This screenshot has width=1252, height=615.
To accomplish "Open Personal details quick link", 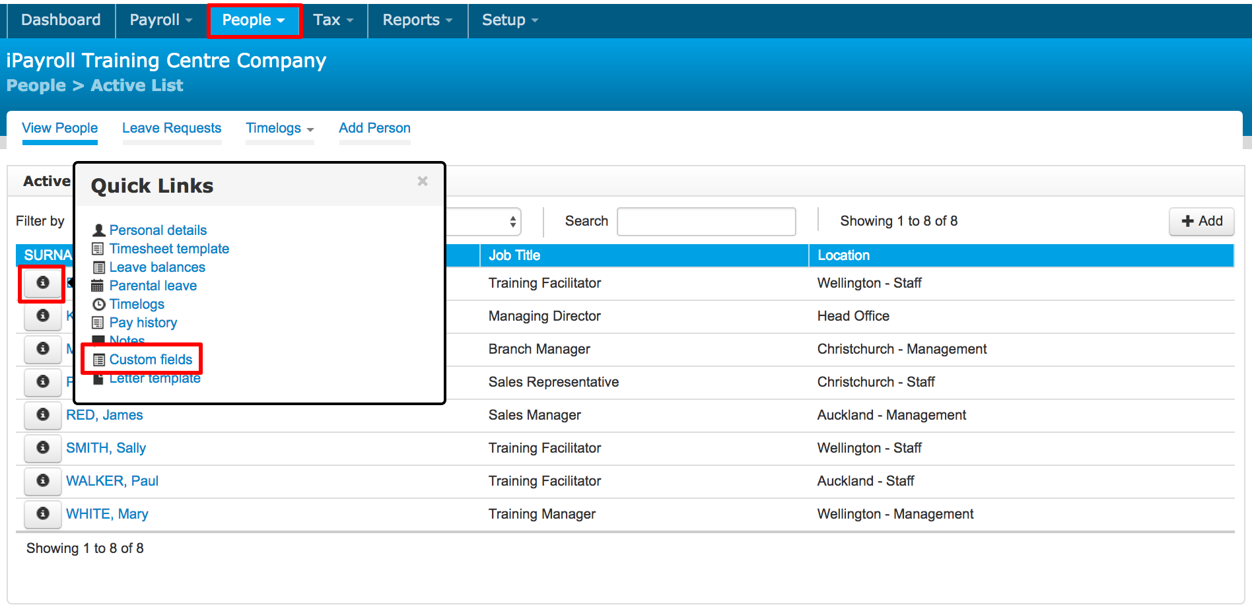I will [x=158, y=230].
